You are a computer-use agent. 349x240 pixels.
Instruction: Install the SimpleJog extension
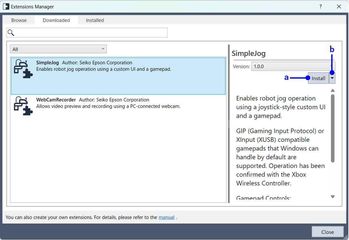(x=318, y=78)
